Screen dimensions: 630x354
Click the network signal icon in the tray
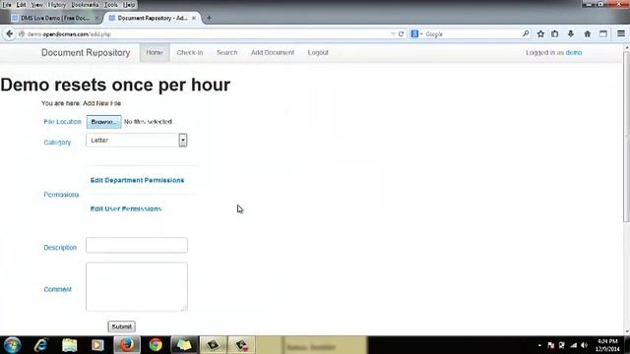tap(573, 345)
